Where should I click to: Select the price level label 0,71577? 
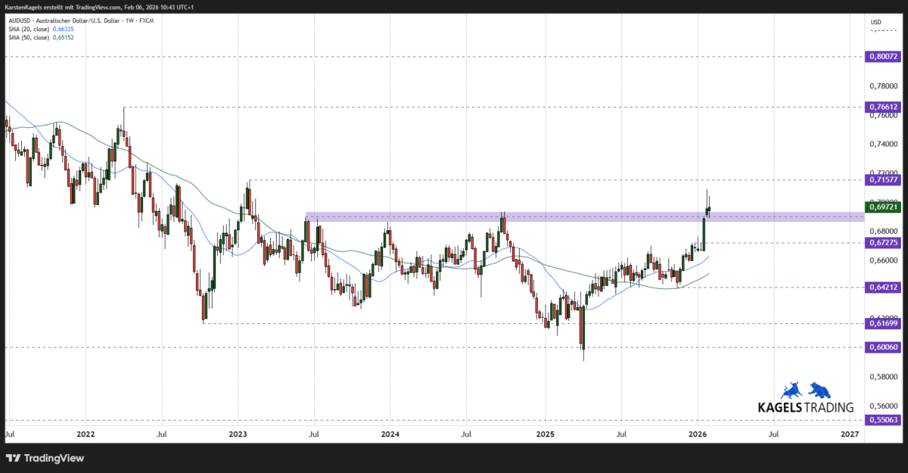882,180
